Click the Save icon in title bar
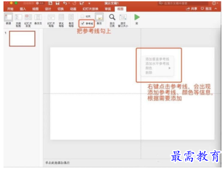The width and height of the screenshot is (224, 170). [58, 3]
